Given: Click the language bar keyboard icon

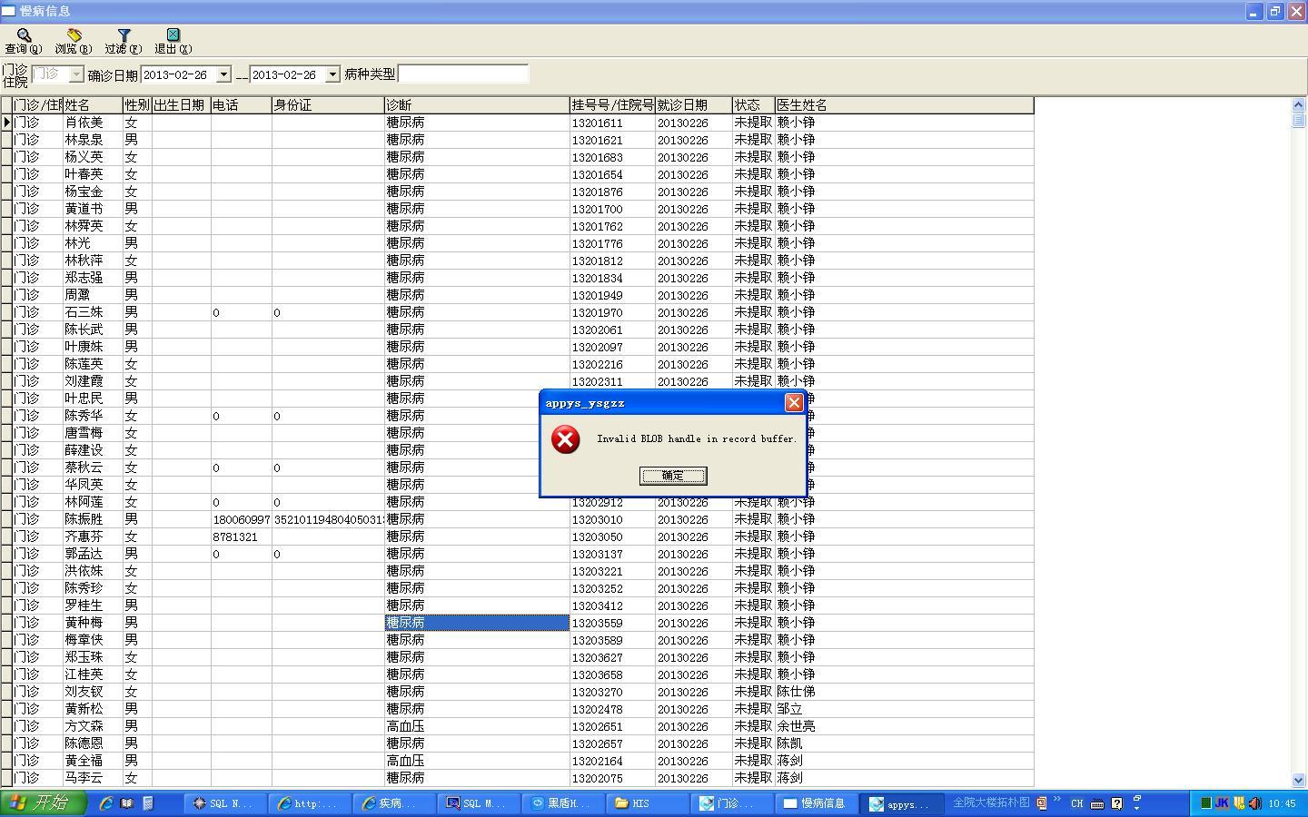Looking at the screenshot, I should pos(1097,803).
